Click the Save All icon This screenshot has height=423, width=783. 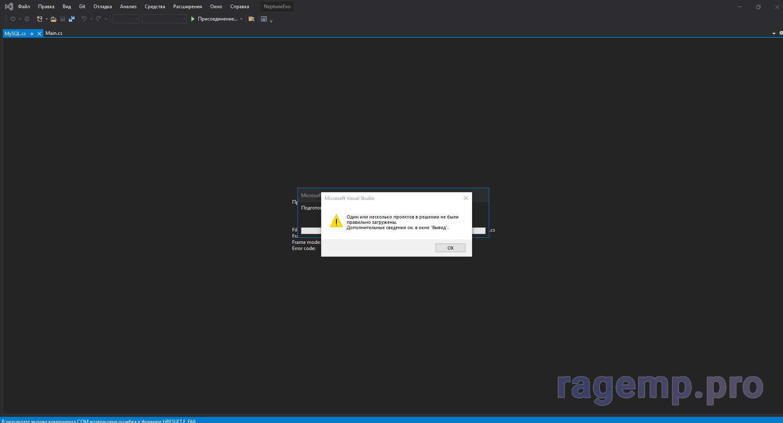tap(72, 19)
